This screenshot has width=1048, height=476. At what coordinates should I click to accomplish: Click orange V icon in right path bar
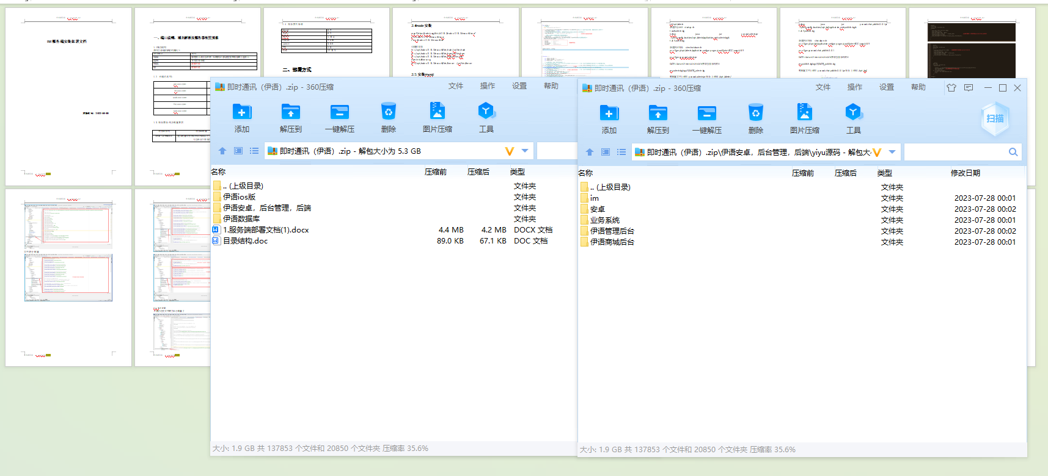click(x=877, y=153)
